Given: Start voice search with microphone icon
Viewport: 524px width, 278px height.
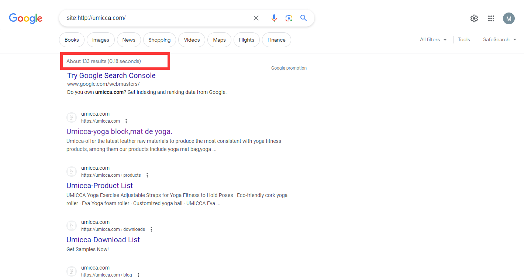Looking at the screenshot, I should [x=274, y=18].
